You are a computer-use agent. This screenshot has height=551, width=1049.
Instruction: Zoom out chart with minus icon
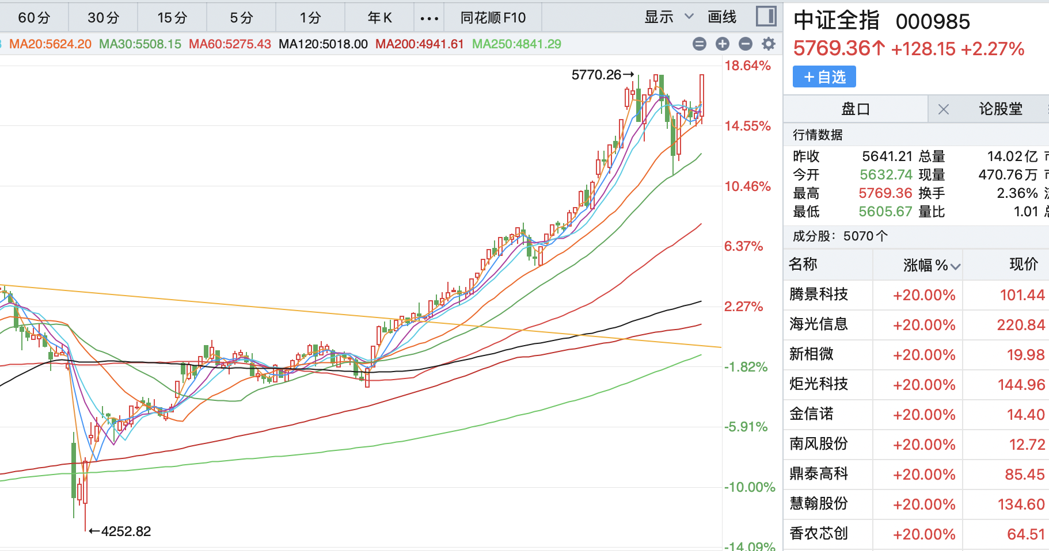coord(745,44)
